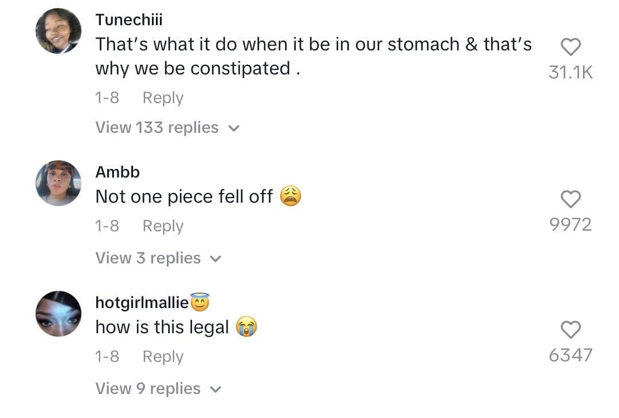This screenshot has height=418, width=619.
Task: Expand View 133 replies thread
Action: pyautogui.click(x=166, y=128)
